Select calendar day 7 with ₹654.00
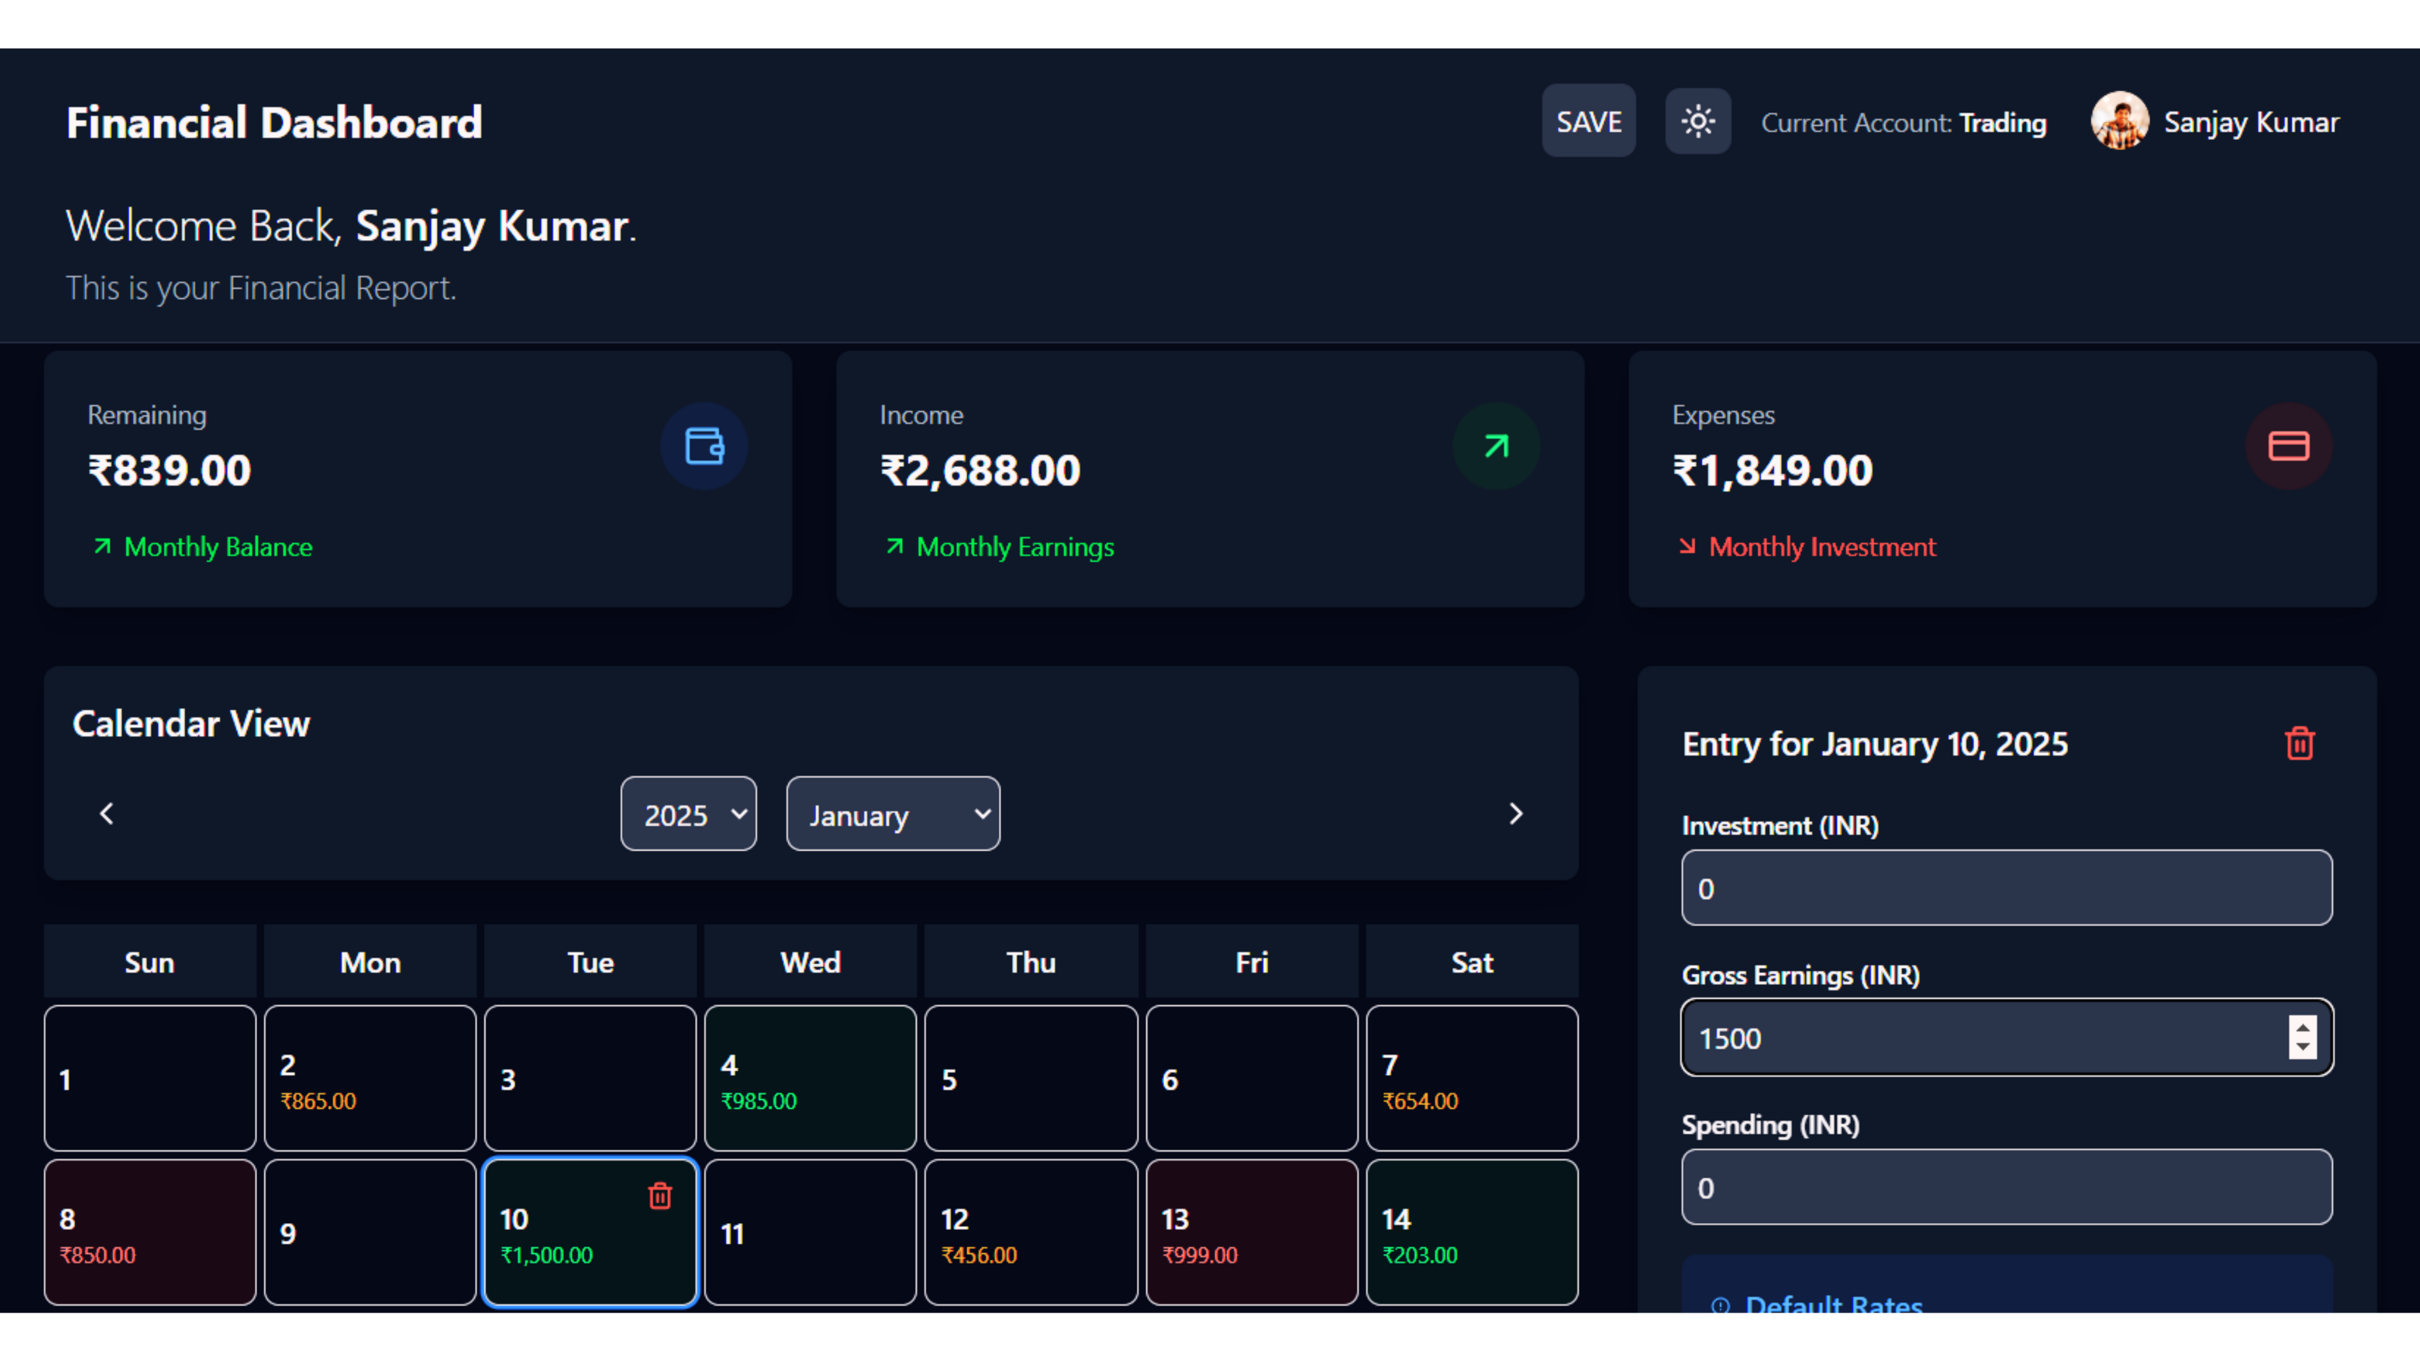2420x1361 pixels. click(1472, 1078)
